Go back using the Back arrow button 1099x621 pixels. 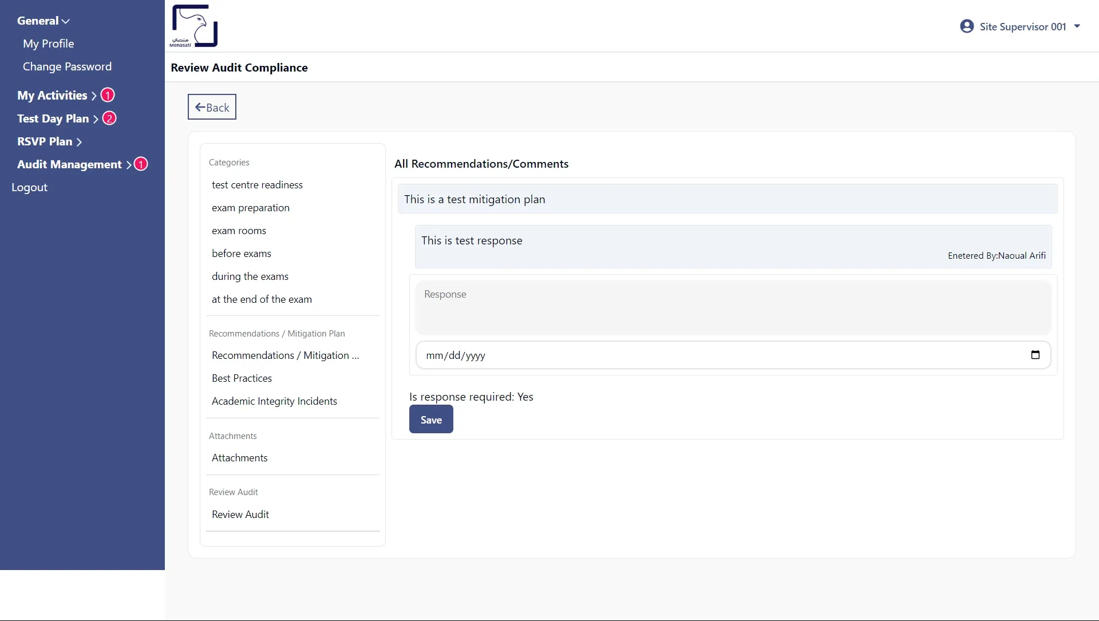[x=212, y=107]
